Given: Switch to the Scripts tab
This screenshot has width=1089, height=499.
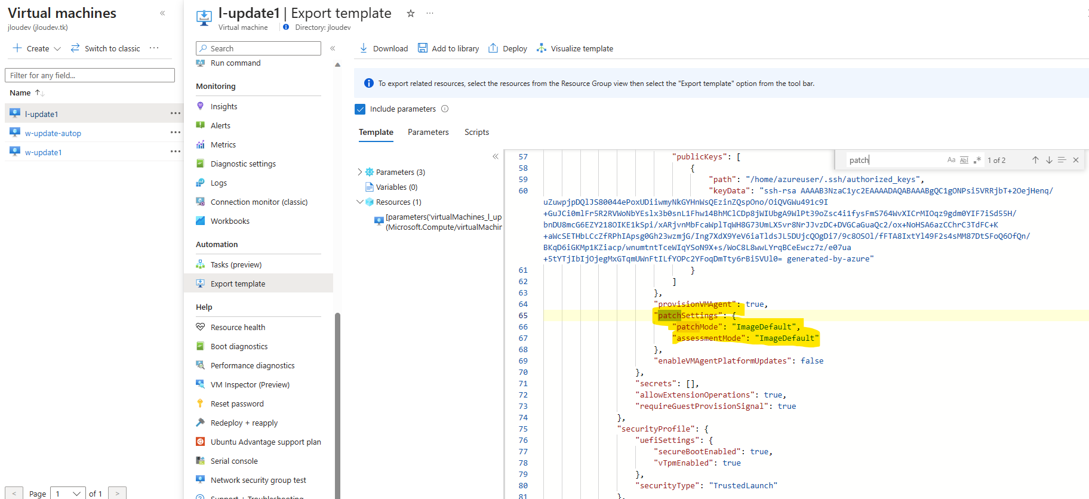Looking at the screenshot, I should 476,132.
